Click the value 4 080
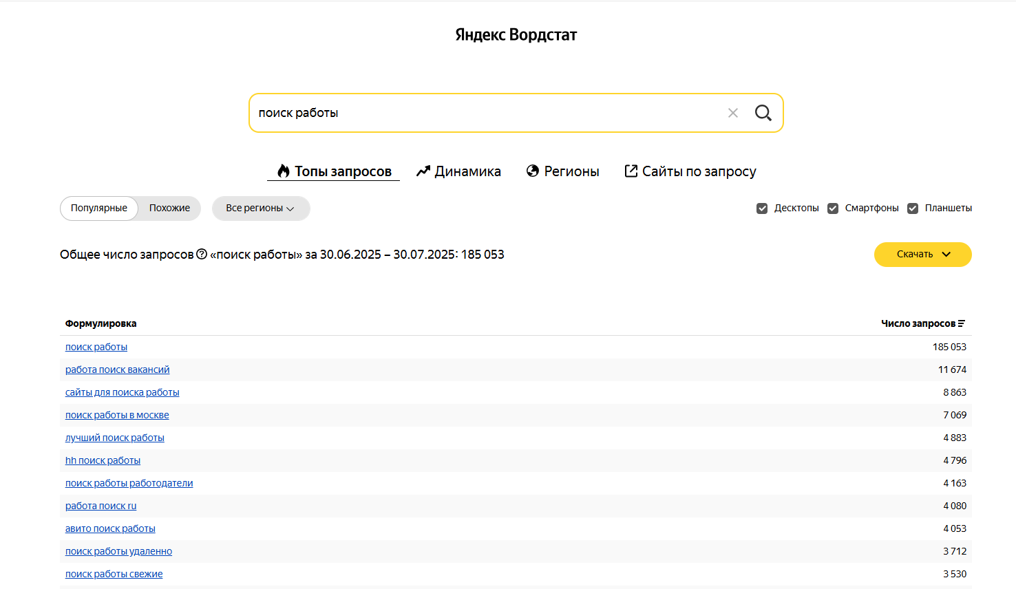 coord(955,506)
